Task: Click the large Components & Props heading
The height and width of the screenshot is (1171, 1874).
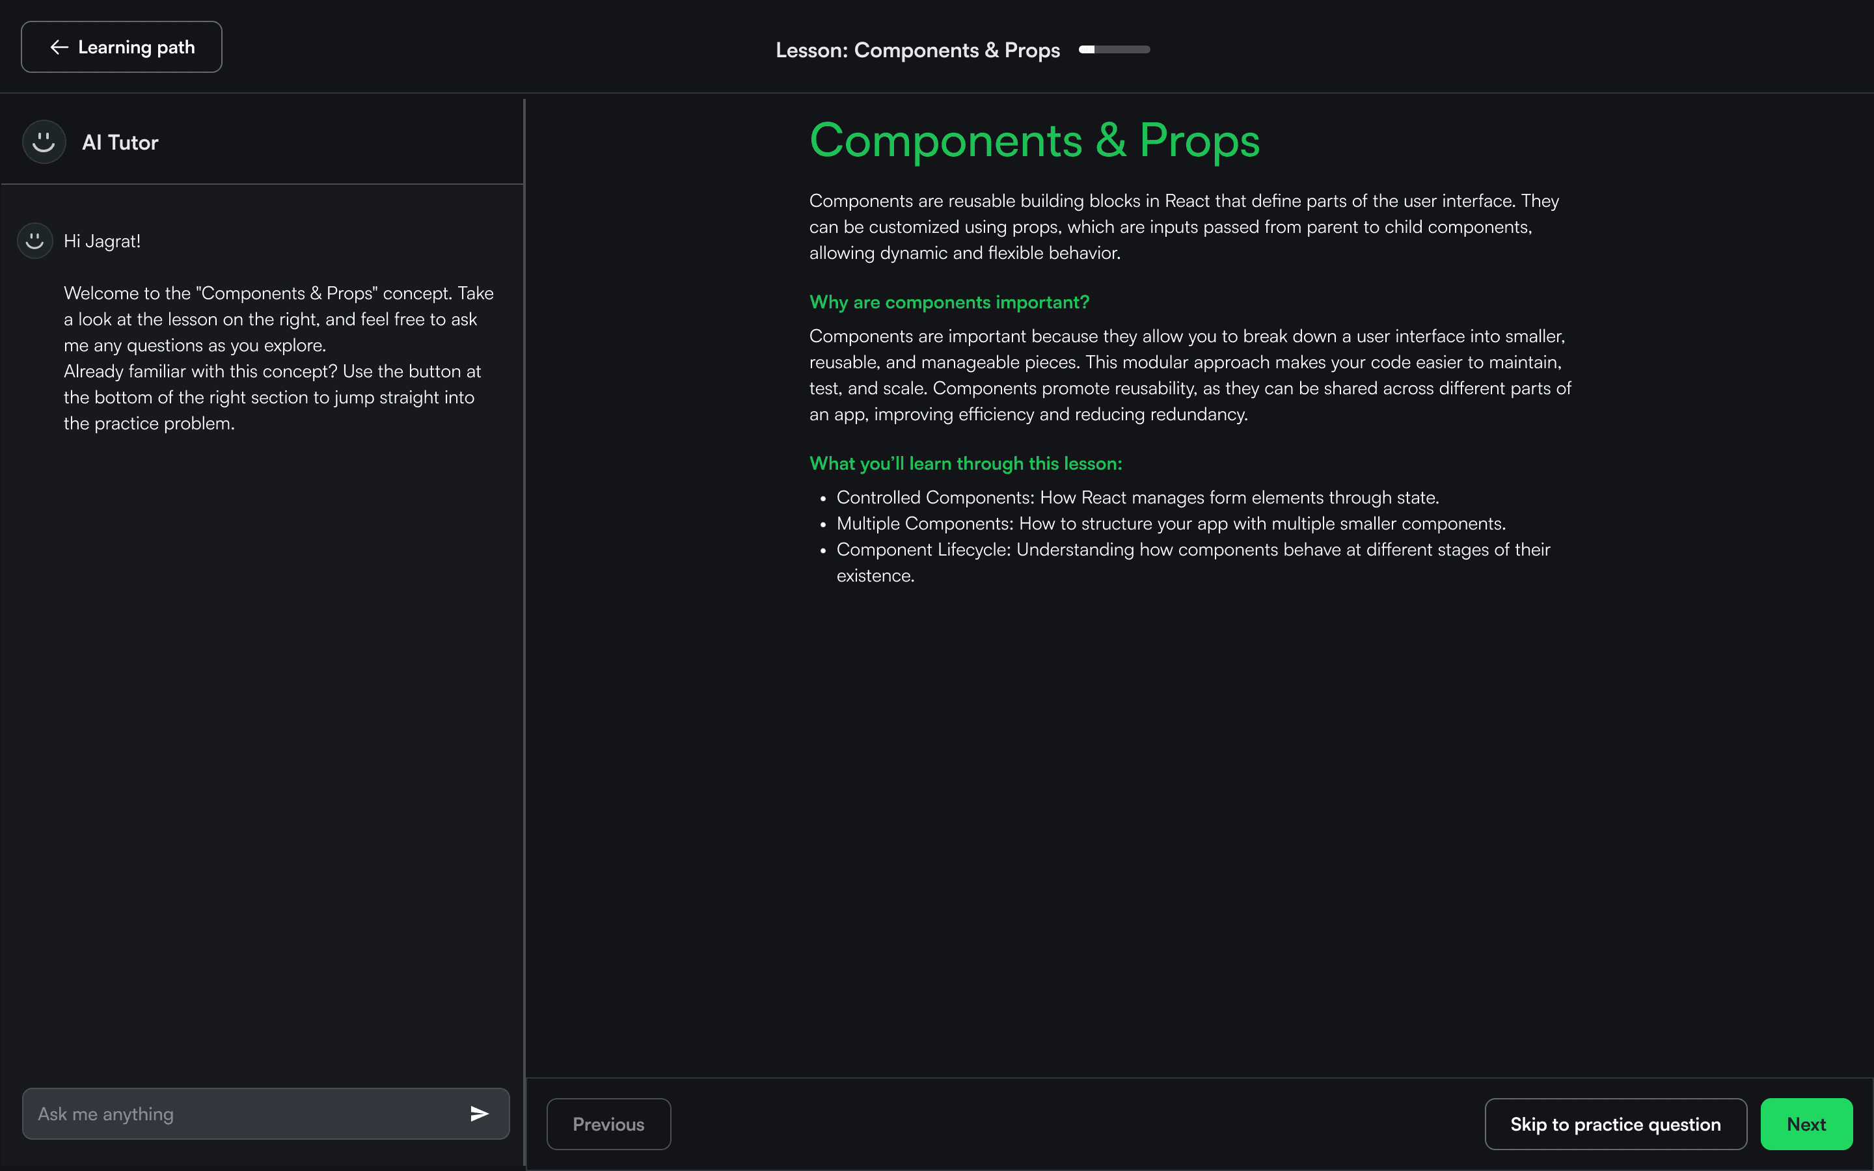Action: [1034, 141]
